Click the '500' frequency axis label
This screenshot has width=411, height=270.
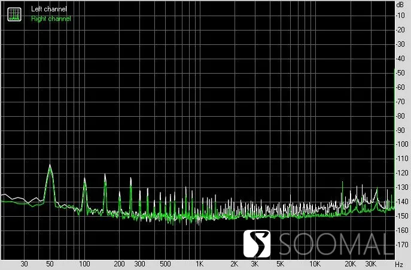165,263
